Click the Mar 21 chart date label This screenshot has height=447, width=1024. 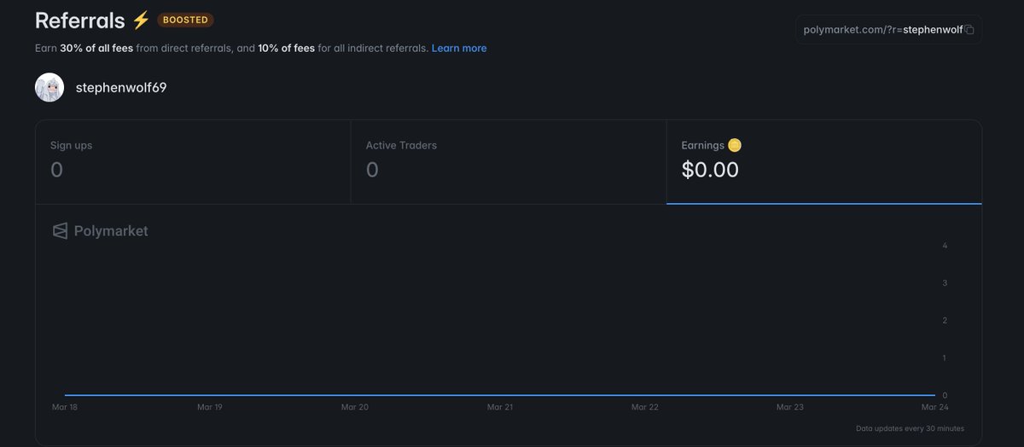pos(500,408)
